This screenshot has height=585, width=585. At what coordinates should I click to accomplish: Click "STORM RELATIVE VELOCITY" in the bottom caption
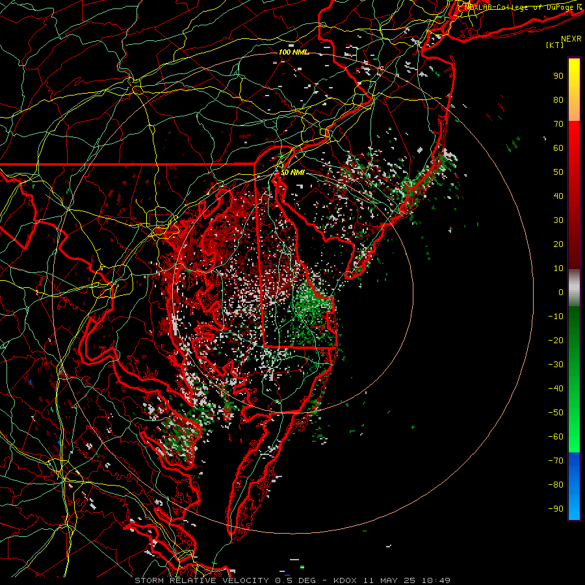coord(201,580)
